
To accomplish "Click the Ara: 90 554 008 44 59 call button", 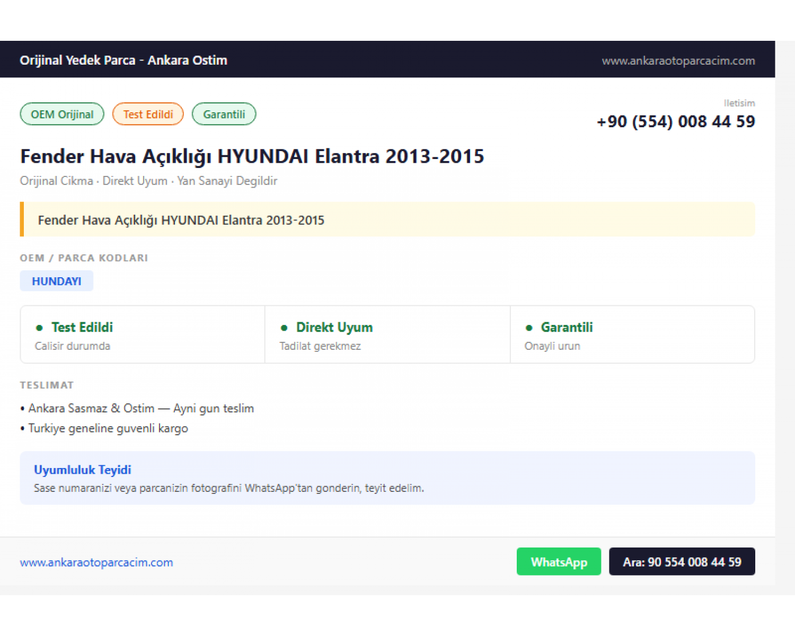I will [x=682, y=561].
